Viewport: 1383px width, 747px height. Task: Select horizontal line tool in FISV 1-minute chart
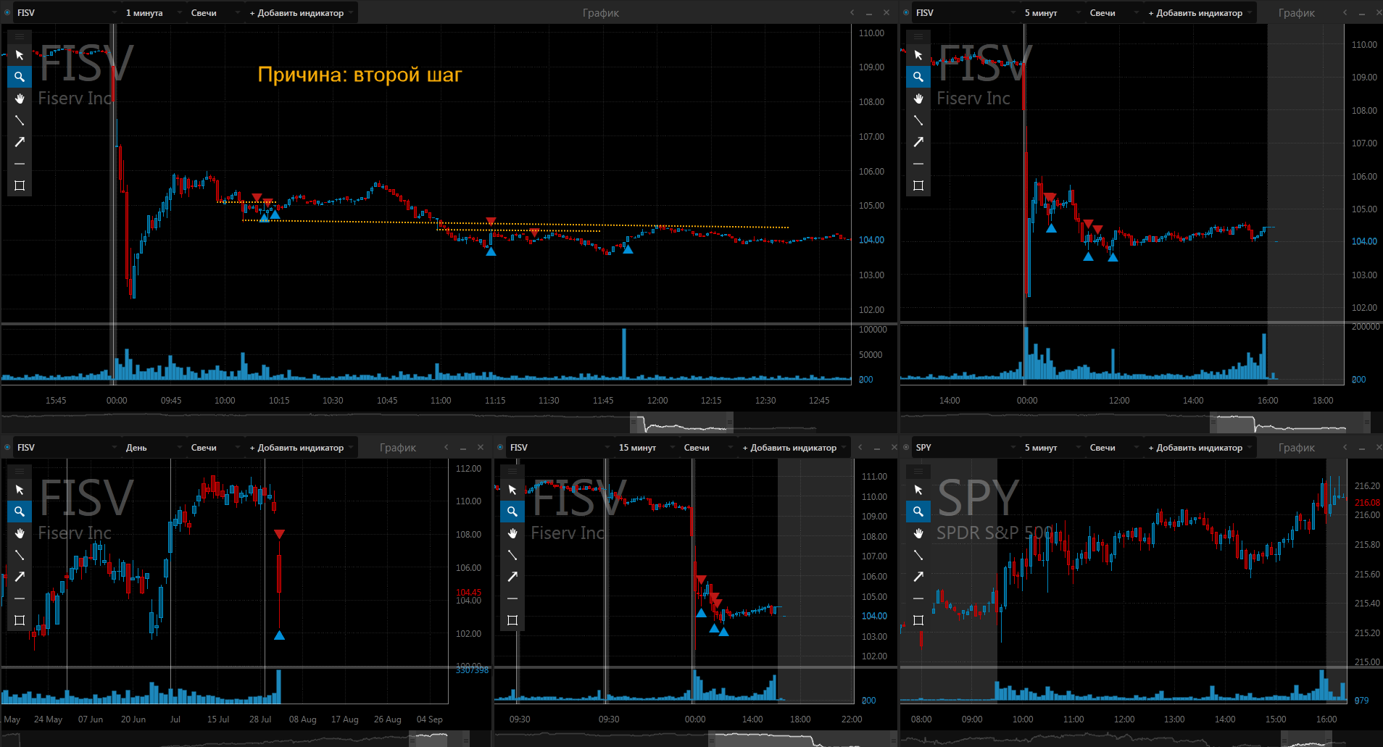coord(20,164)
